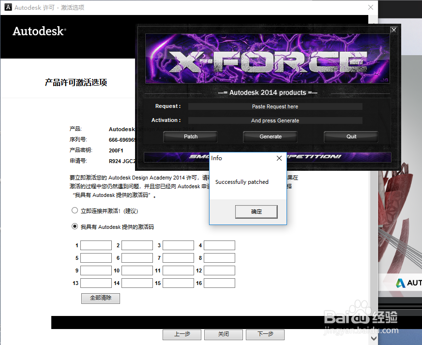Screen dimensions: 422x345
Task: Click activation code box 8
Action: (x=219, y=258)
